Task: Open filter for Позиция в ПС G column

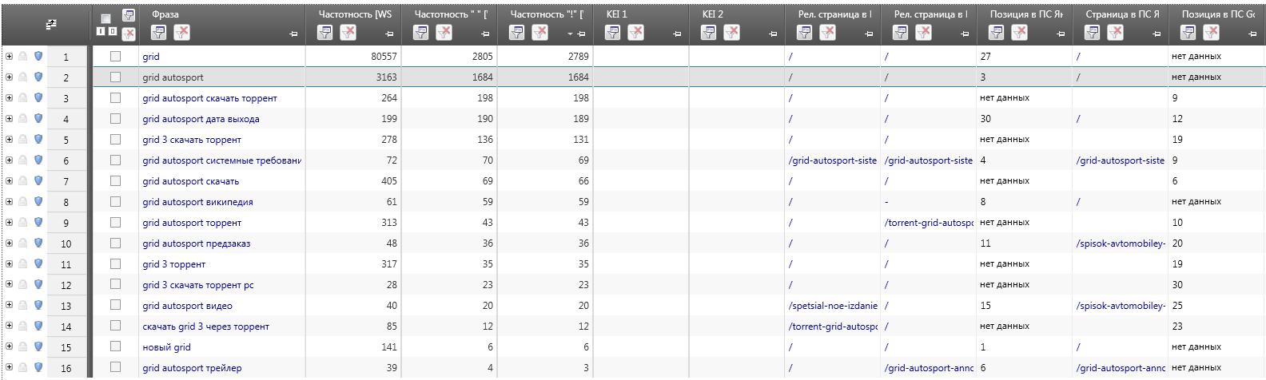Action: tap(1188, 32)
